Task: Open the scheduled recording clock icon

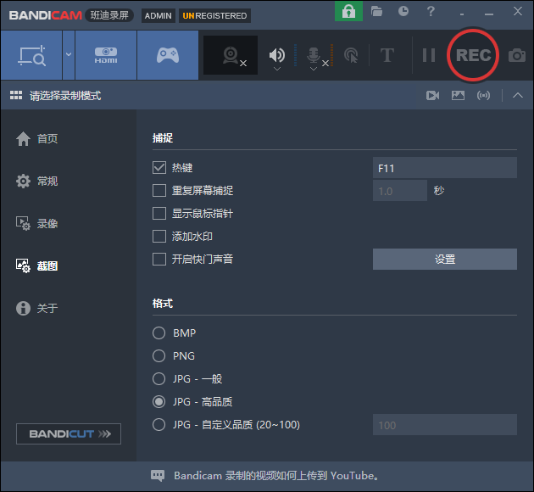Action: click(403, 11)
